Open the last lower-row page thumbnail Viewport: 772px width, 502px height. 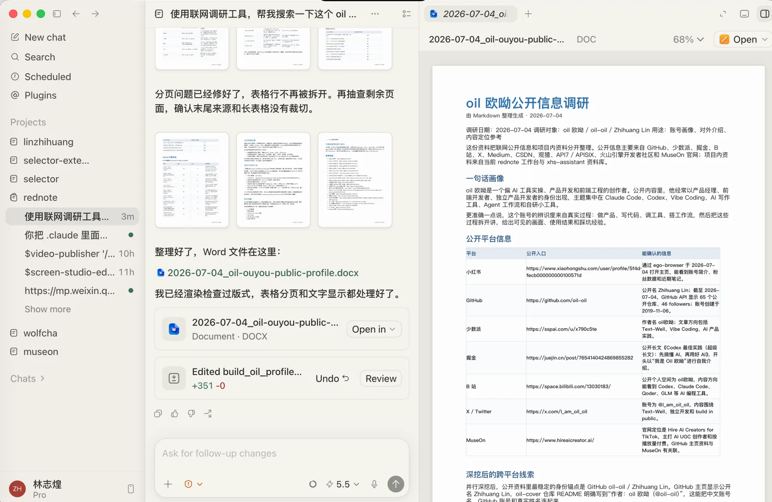click(355, 180)
